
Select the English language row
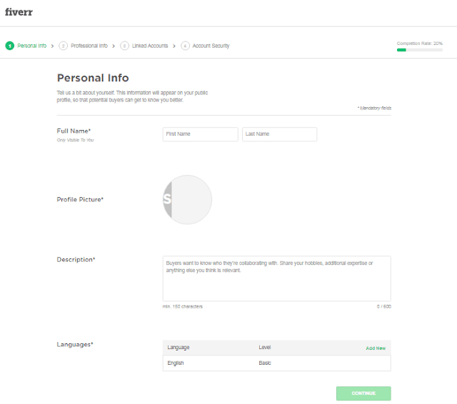(x=277, y=363)
